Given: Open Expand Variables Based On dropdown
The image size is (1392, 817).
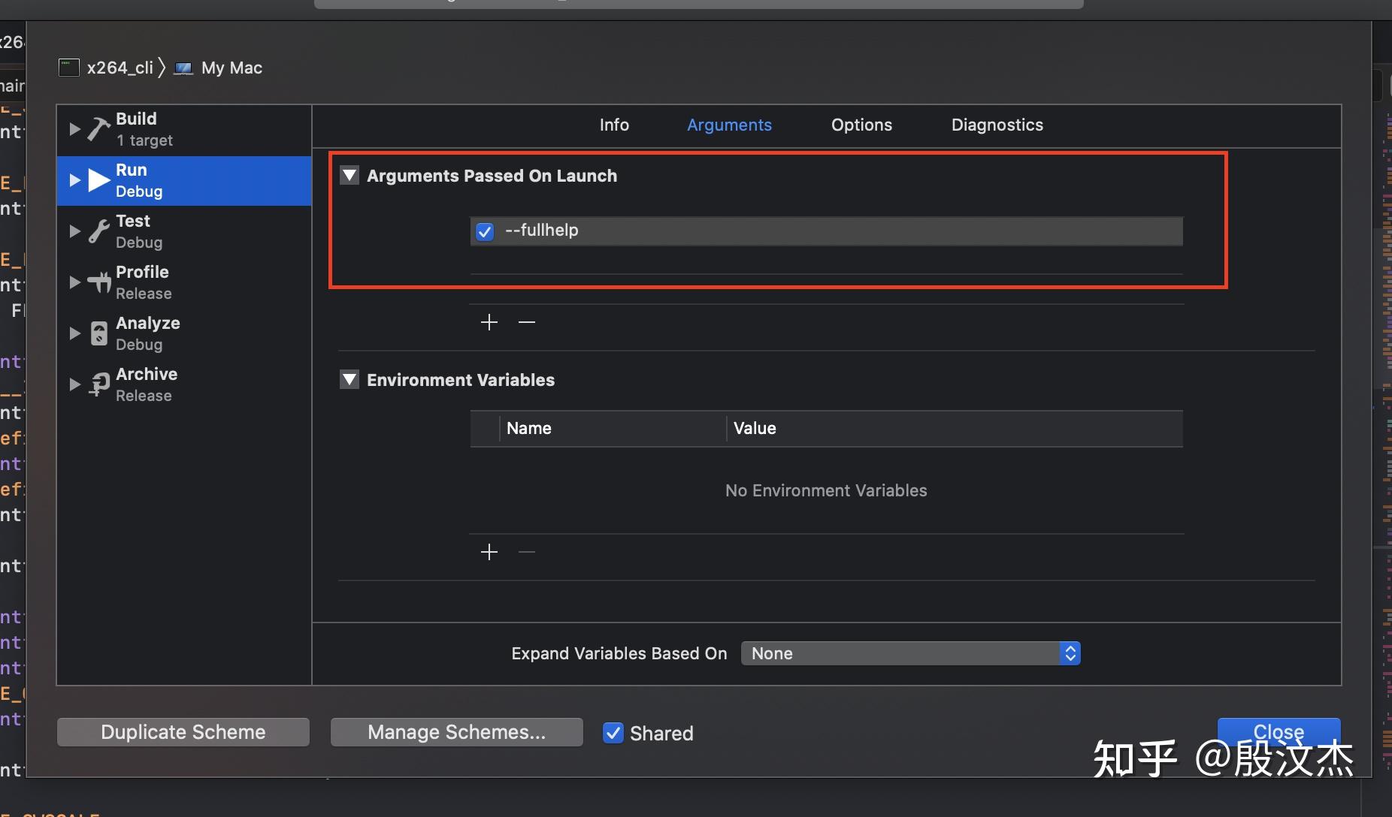Looking at the screenshot, I should [910, 653].
